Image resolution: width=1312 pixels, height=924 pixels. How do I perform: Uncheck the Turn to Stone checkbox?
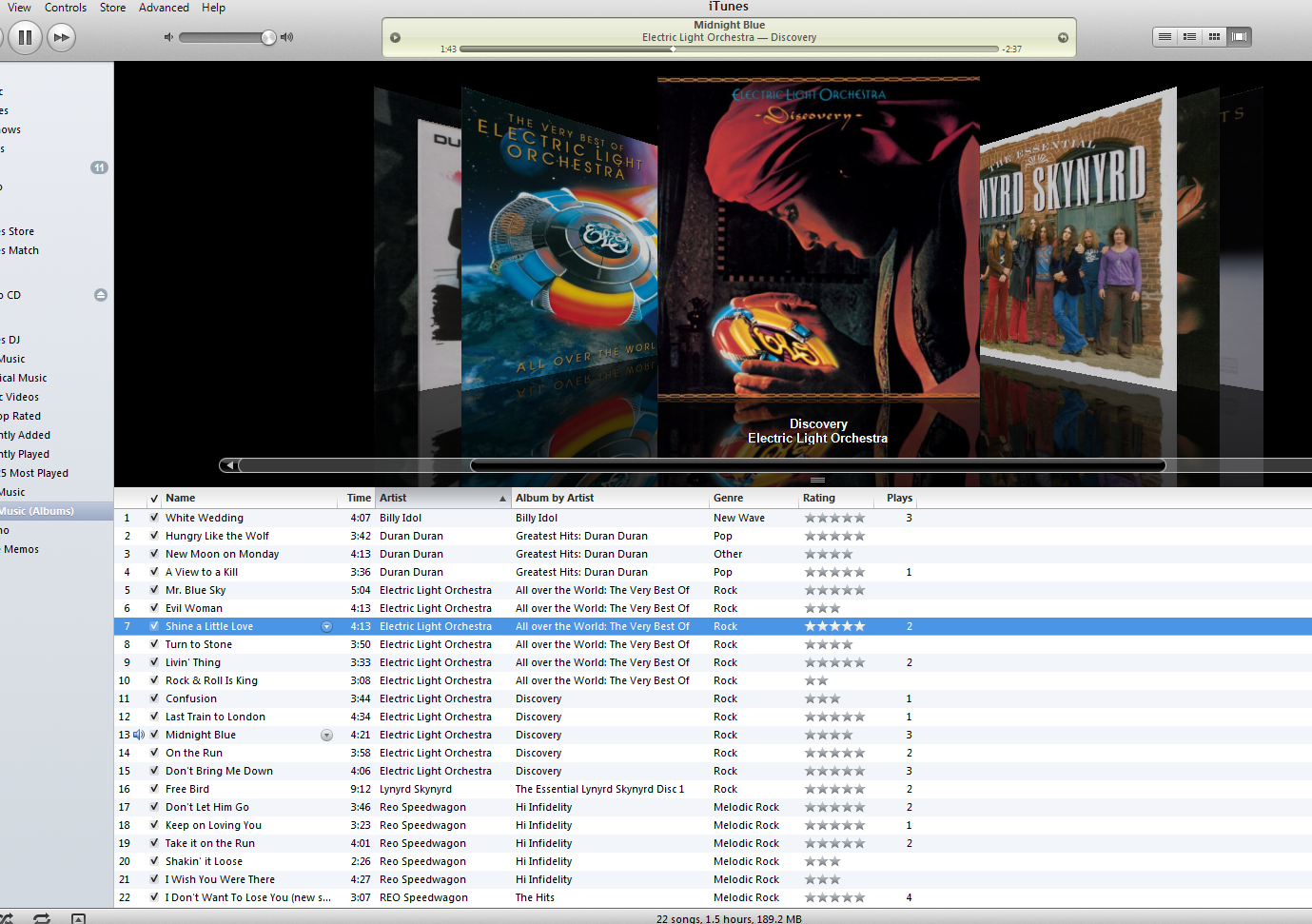pyautogui.click(x=154, y=644)
